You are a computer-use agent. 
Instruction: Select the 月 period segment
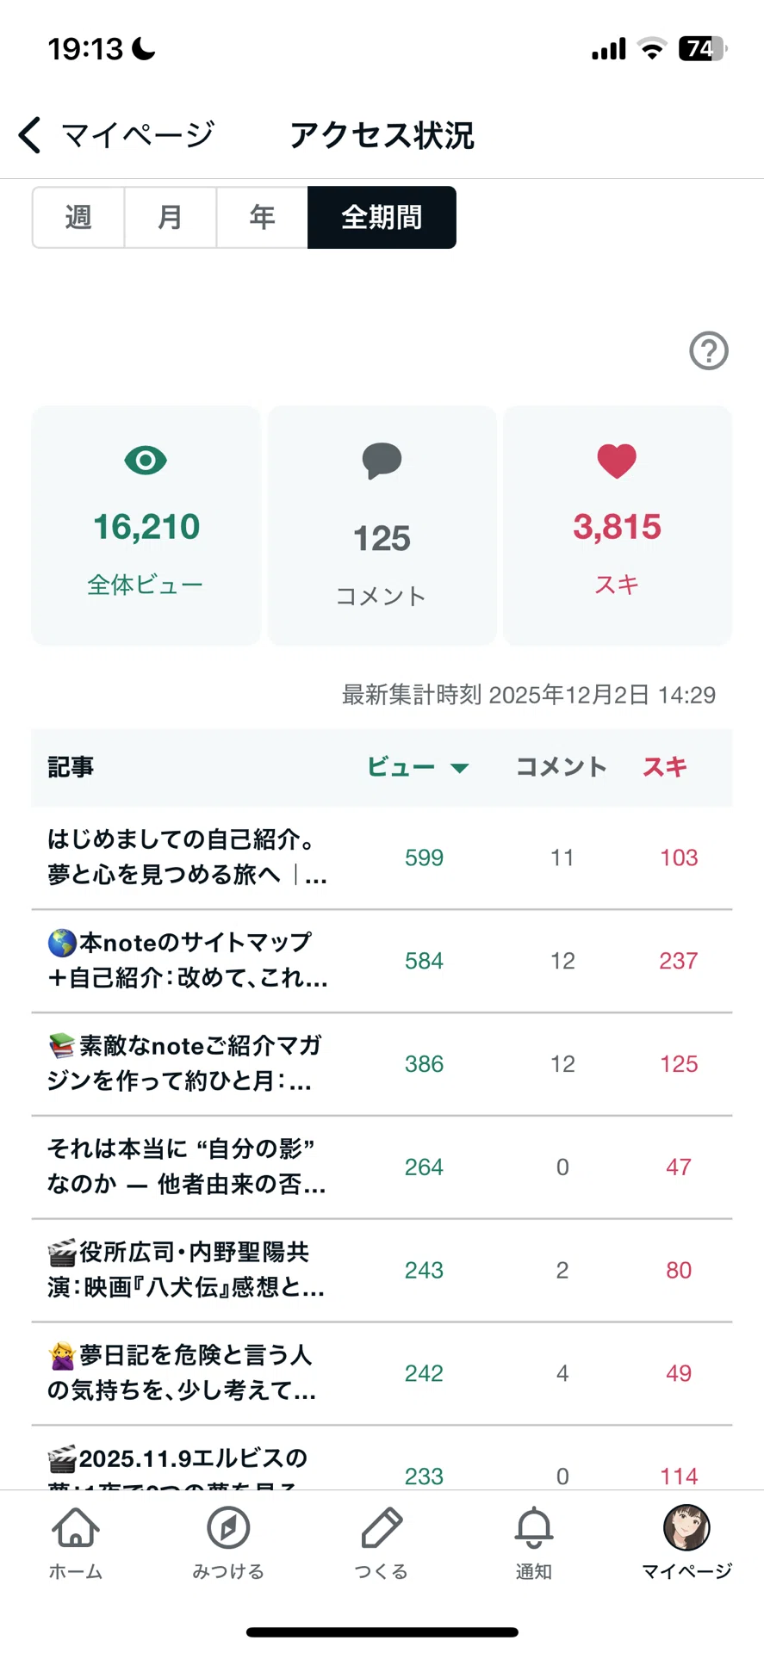tap(171, 217)
